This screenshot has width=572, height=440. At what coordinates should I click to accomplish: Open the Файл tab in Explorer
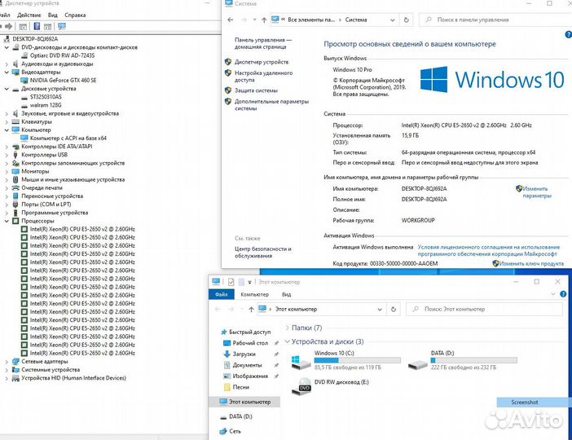pyautogui.click(x=222, y=294)
